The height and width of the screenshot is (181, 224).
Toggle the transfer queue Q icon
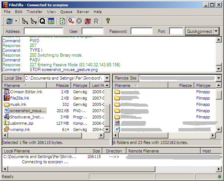42,21
